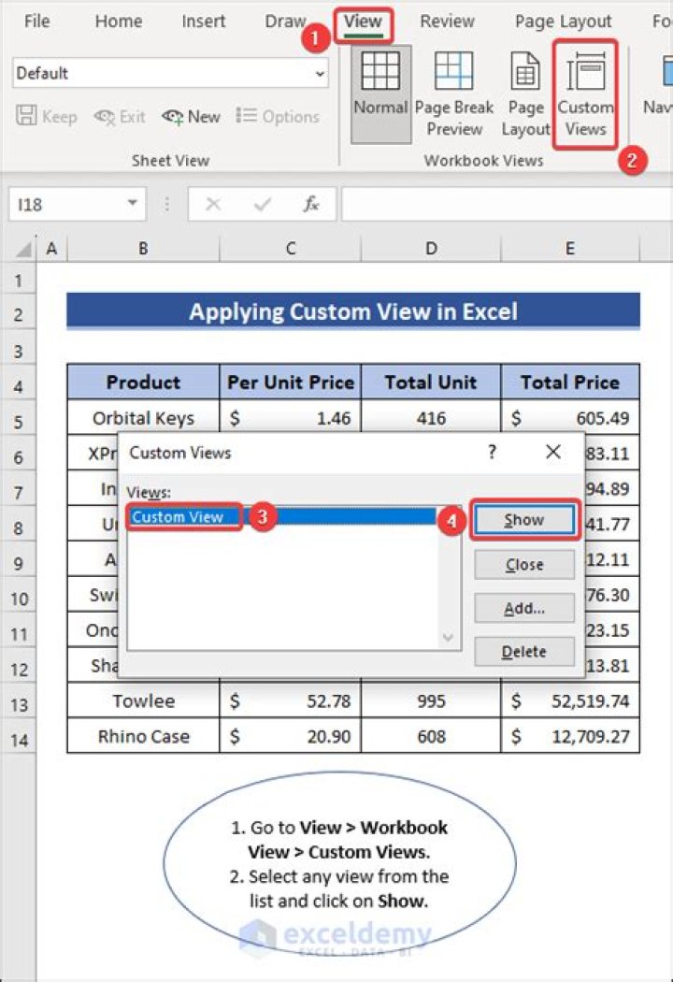Click the formula bar confirm checkmark
This screenshot has width=673, height=982.
tap(263, 204)
